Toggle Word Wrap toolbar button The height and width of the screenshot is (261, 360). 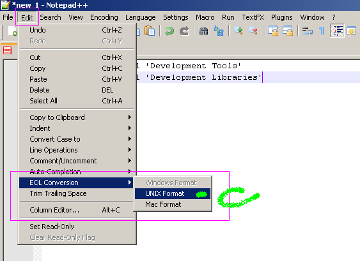(308, 31)
